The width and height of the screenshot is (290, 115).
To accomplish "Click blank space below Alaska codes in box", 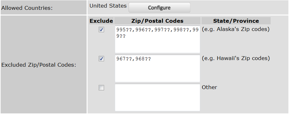I will 157,46.
